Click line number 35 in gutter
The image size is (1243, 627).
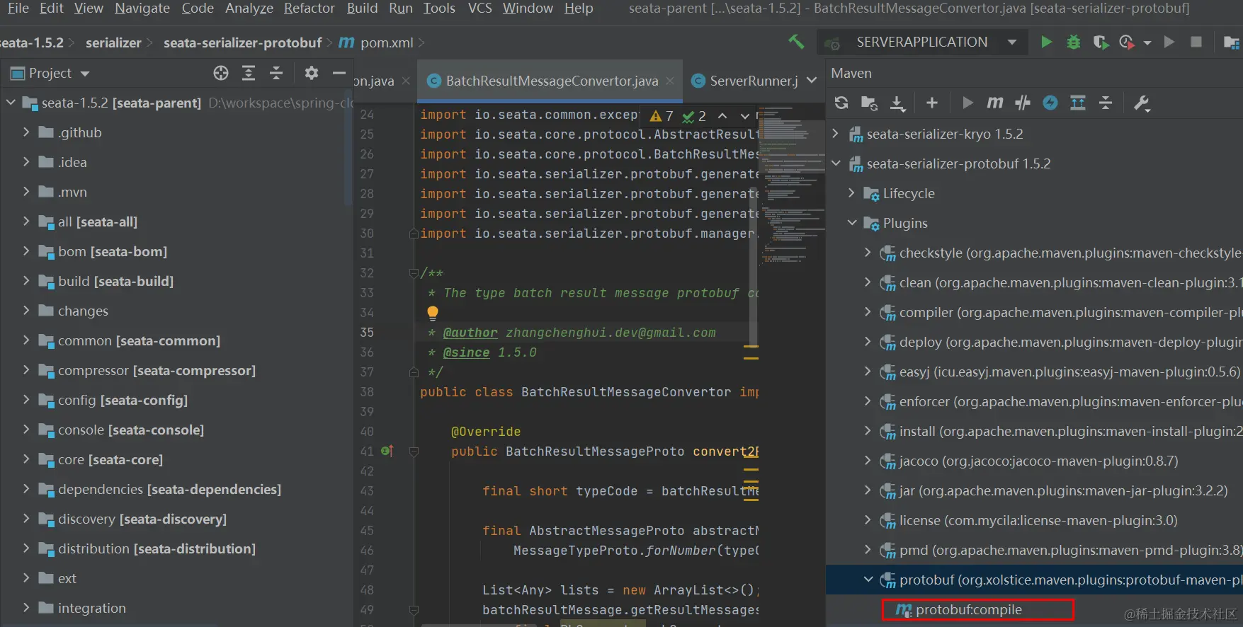(367, 333)
